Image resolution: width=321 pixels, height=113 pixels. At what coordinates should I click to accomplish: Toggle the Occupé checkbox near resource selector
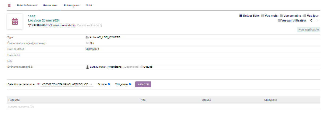(109, 84)
